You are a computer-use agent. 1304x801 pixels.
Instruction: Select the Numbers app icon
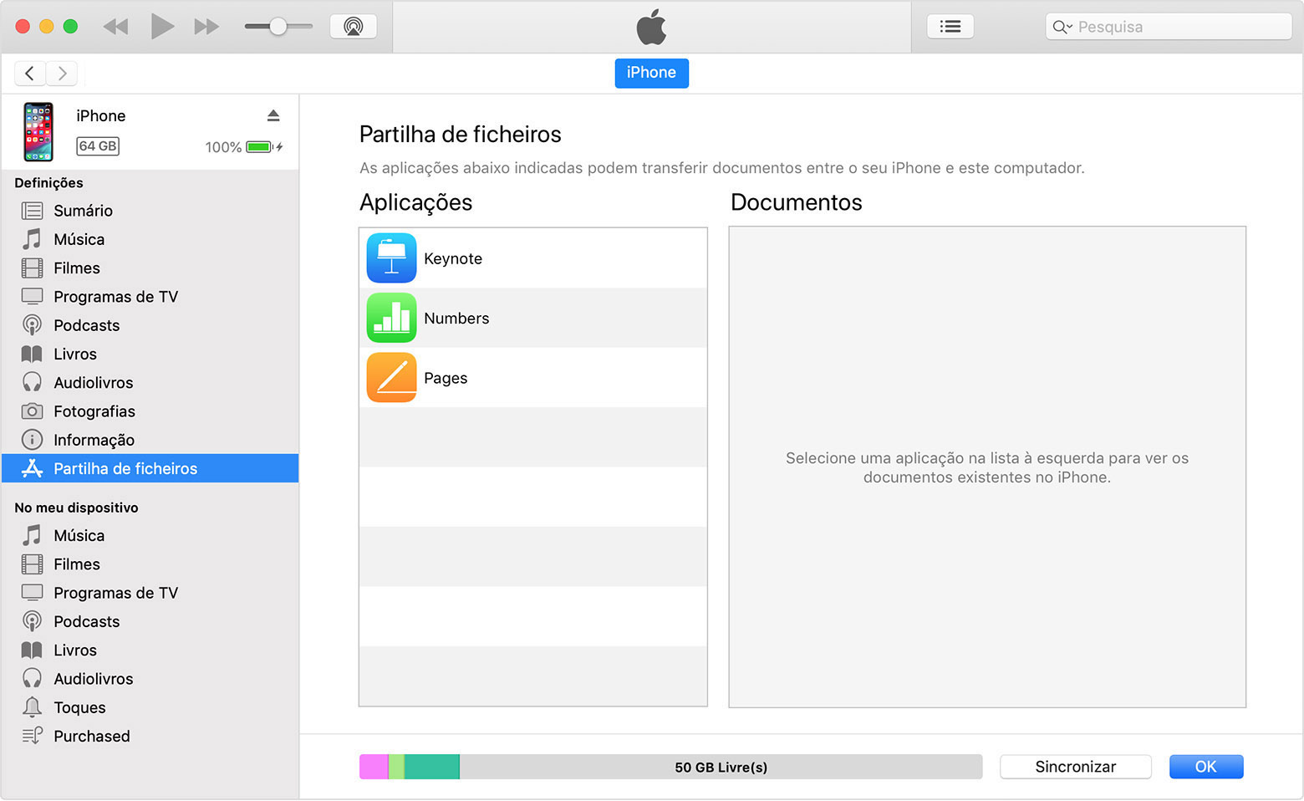coord(391,318)
